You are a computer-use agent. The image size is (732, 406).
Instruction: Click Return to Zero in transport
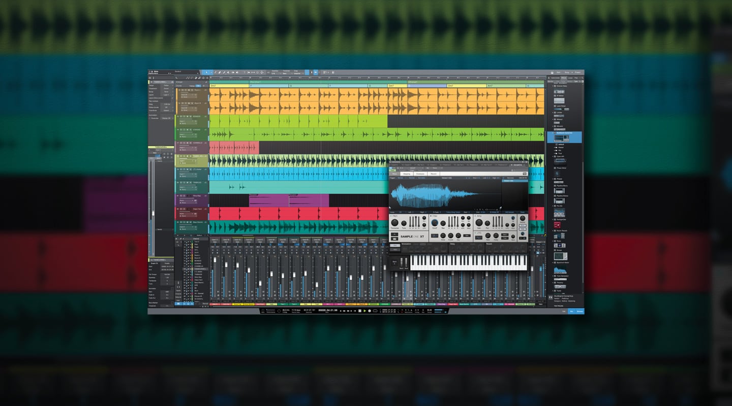355,311
